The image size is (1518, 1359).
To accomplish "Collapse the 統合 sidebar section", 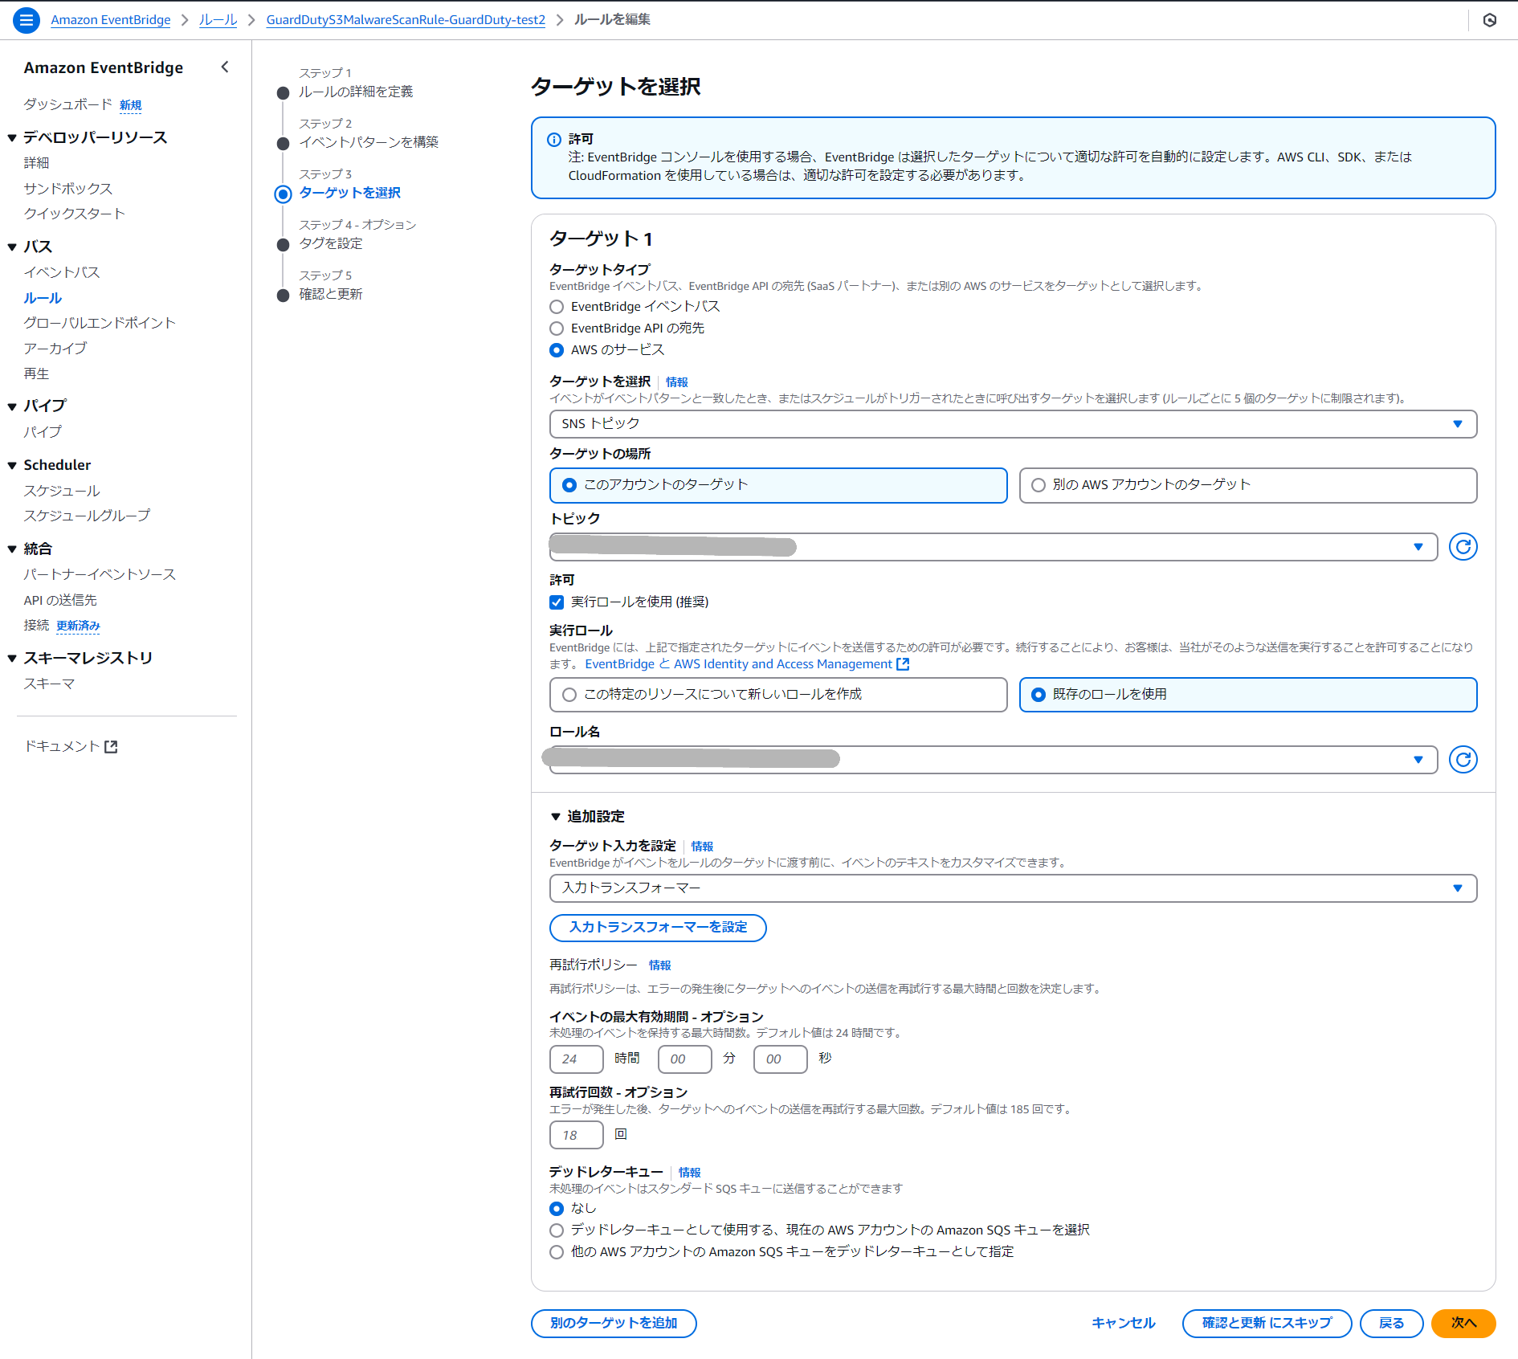I will [x=12, y=549].
